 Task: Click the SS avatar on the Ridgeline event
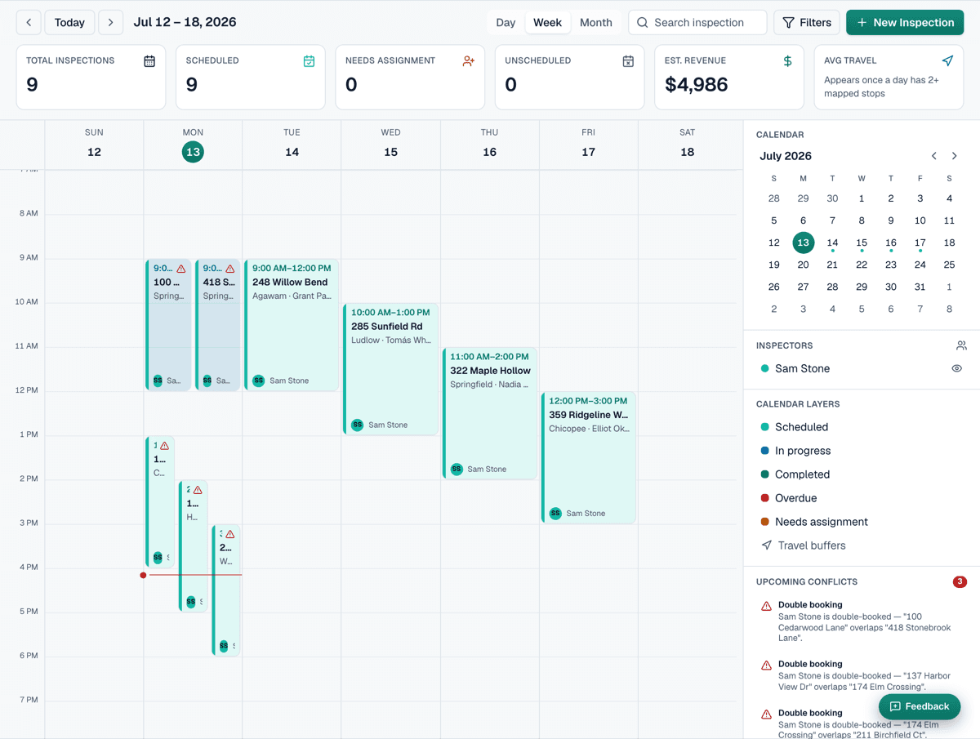555,514
